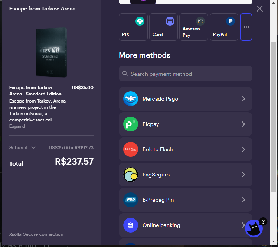Click the blue EPP logo
The height and width of the screenshot is (247, 278).
pyautogui.click(x=131, y=200)
